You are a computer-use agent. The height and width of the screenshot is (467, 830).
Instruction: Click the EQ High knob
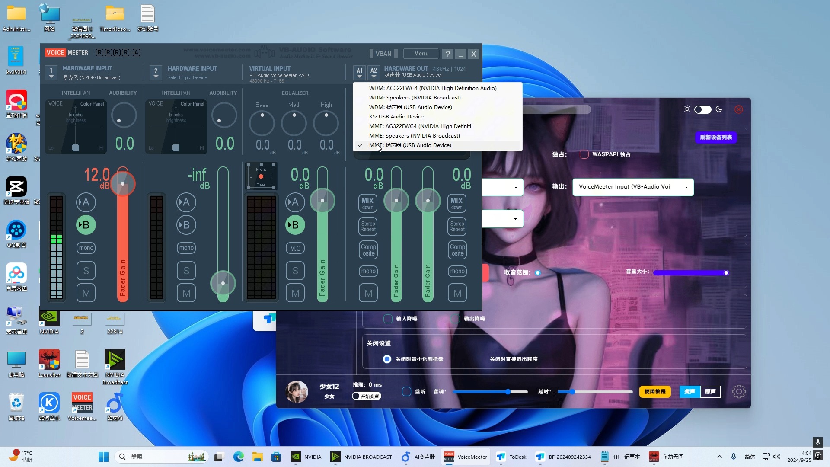coord(326,123)
